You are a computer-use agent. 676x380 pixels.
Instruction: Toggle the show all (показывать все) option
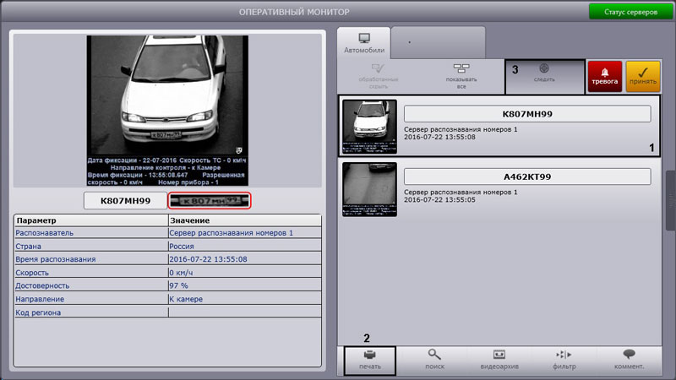pyautogui.click(x=461, y=76)
